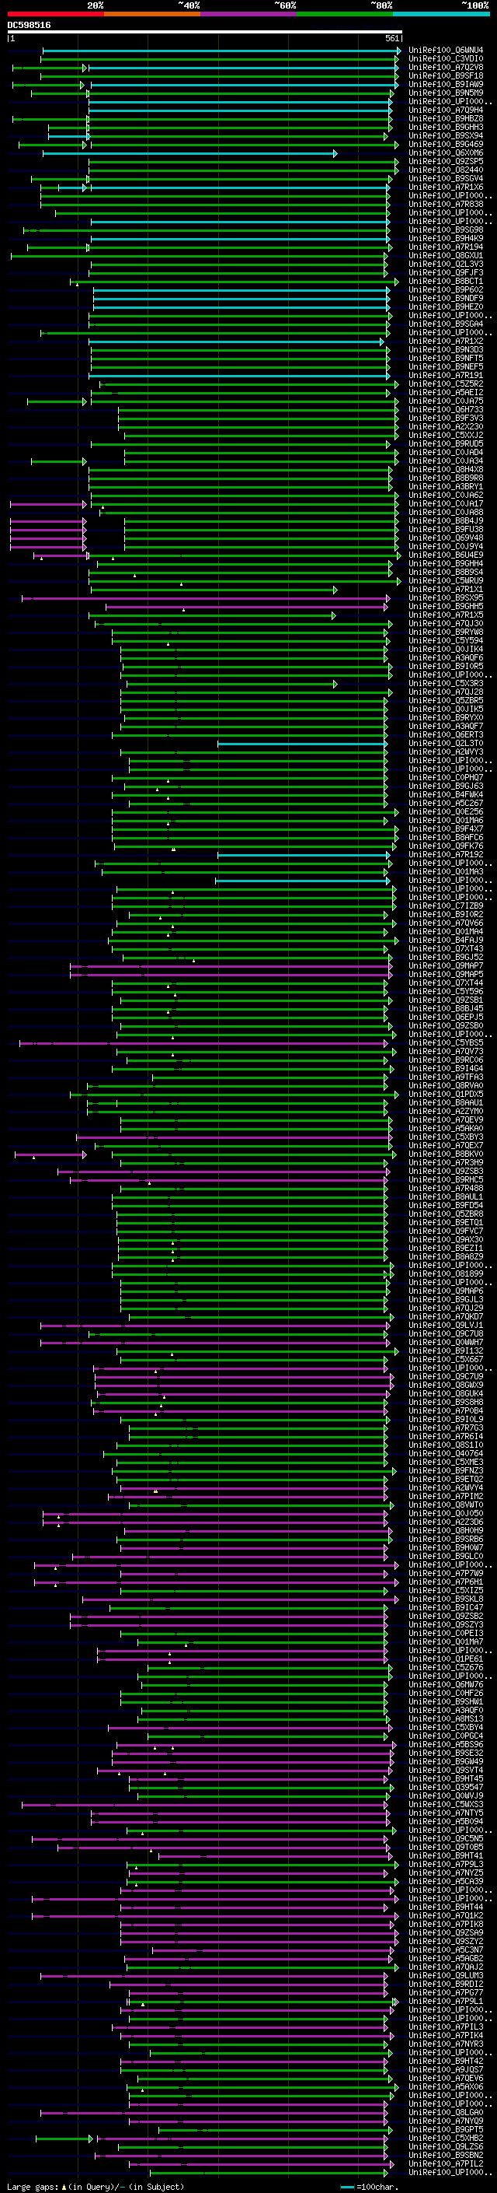Pick the UniRef100_B9HEZ0 hit name

[x=446, y=307]
